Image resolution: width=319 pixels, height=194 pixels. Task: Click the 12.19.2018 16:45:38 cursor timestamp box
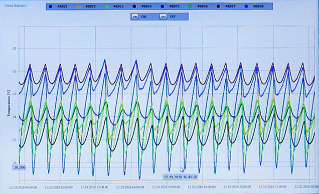click(181, 177)
